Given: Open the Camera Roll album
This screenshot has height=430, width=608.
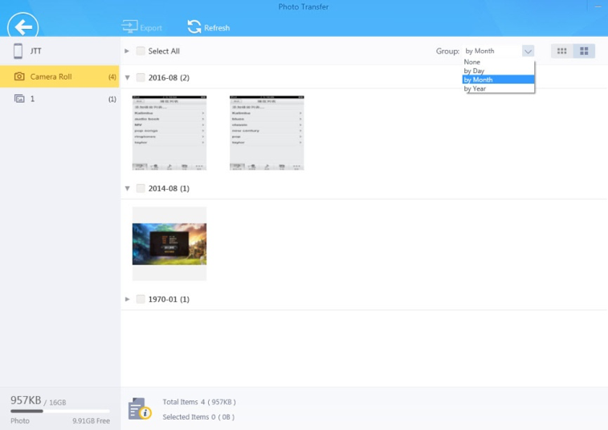Looking at the screenshot, I should pos(59,76).
